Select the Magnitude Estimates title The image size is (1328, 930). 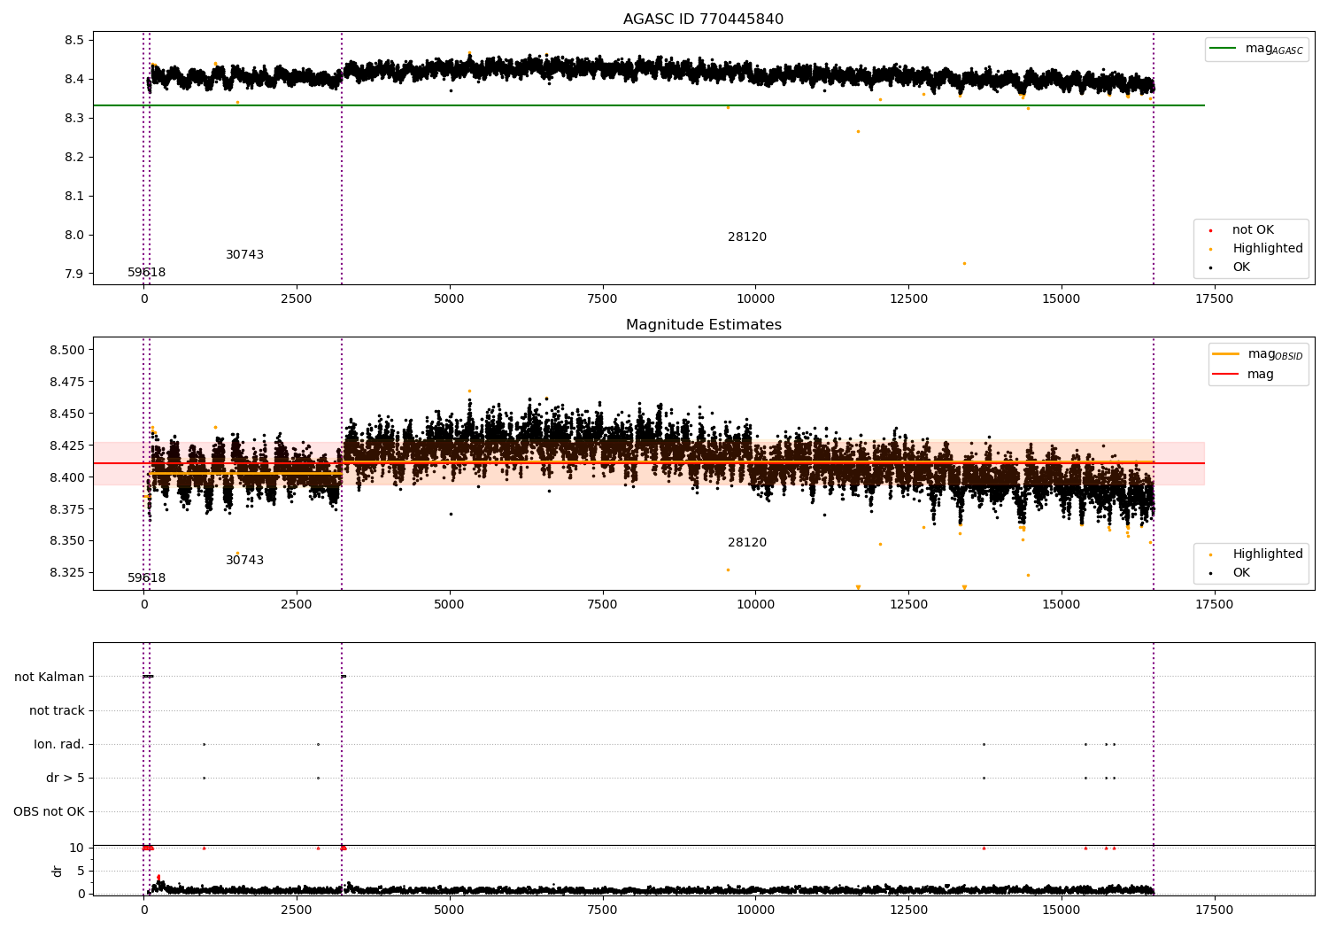[x=703, y=325]
